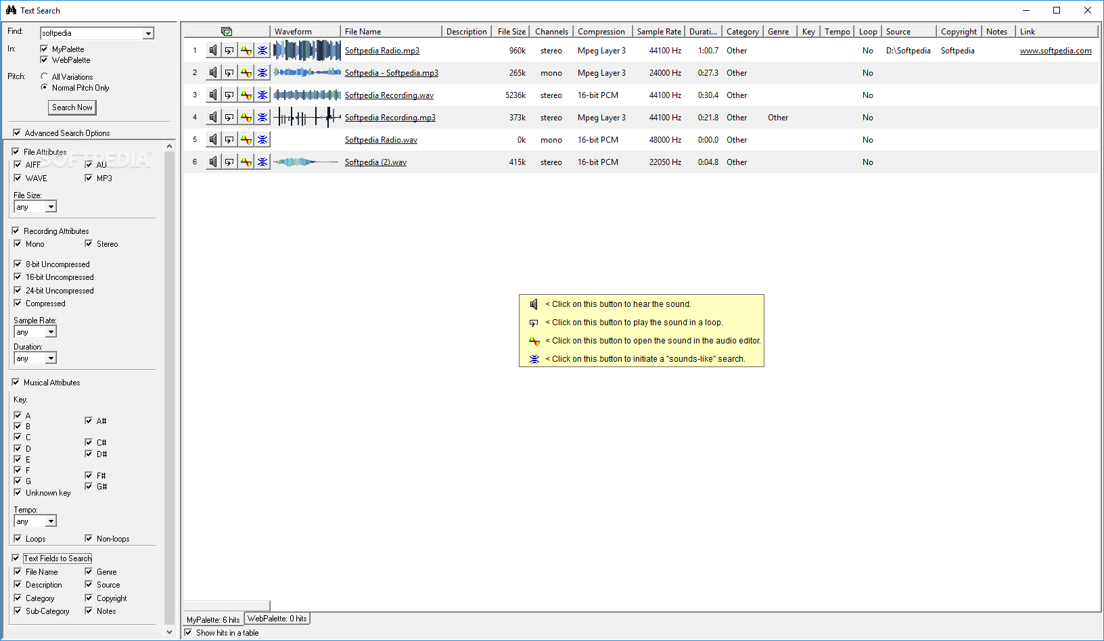Click the Softpedia Recording.mp3 waveform thumbnail

[x=306, y=117]
